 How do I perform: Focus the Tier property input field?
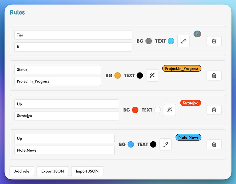73,35
